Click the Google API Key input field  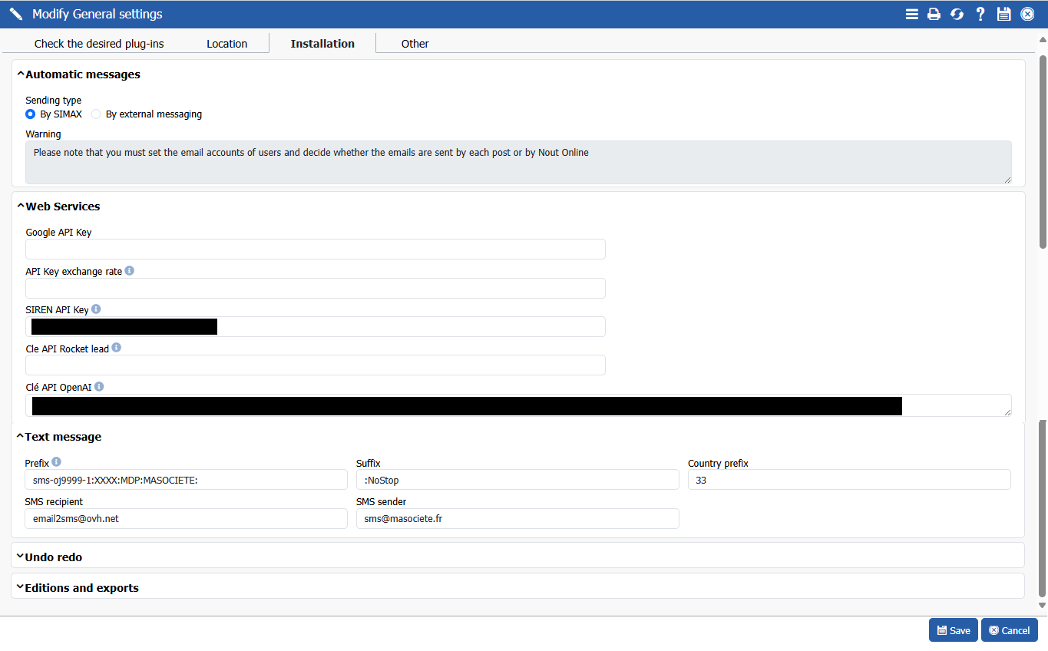point(315,249)
